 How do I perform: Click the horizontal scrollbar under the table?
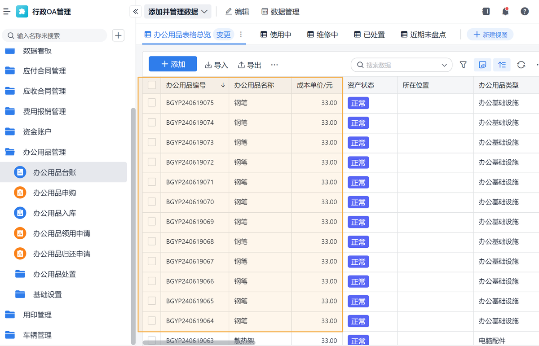pyautogui.click(x=199, y=343)
